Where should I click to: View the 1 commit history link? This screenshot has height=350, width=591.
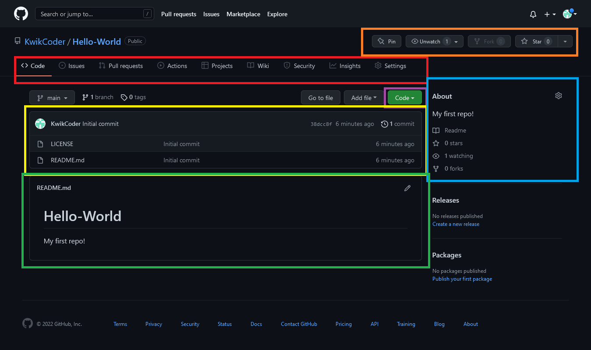(398, 124)
